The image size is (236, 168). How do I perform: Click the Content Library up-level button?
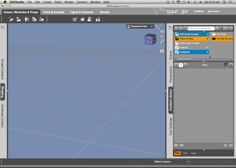[x=185, y=28]
